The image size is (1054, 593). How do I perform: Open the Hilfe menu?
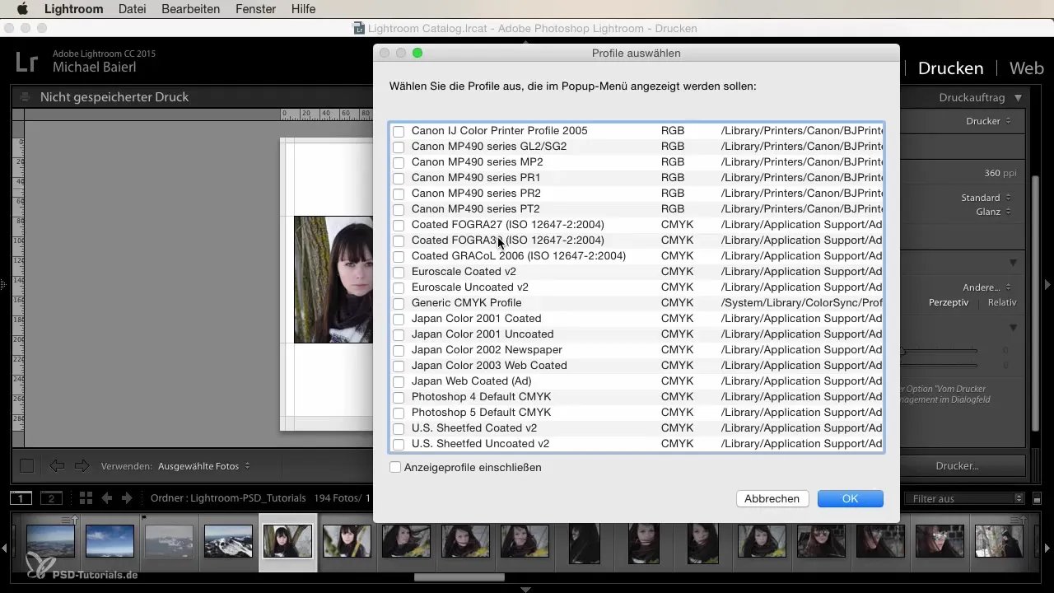click(303, 9)
